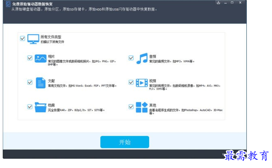
Task: Click the archive description mentioning RAR, ZIP
Action: click(76, 110)
